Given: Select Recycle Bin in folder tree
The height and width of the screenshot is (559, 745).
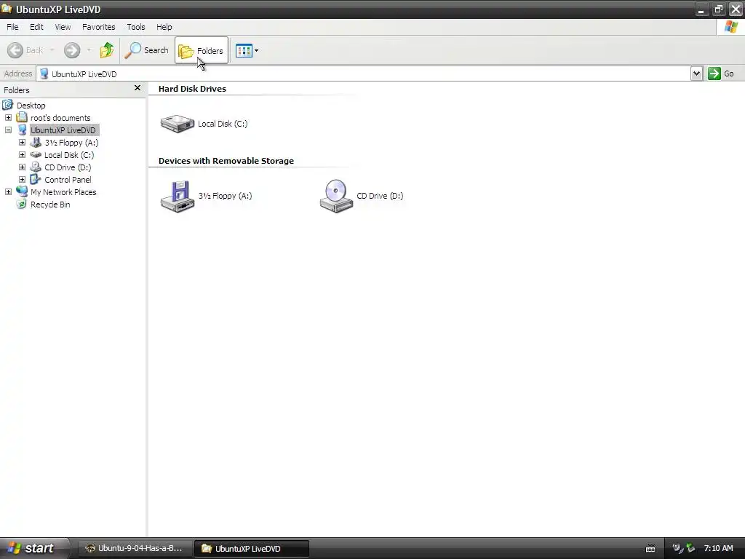Looking at the screenshot, I should 50,205.
